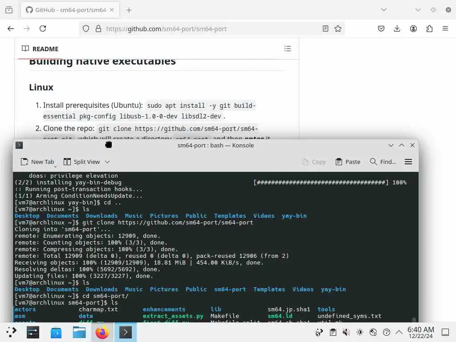Click the Linux heading in README

click(x=41, y=87)
